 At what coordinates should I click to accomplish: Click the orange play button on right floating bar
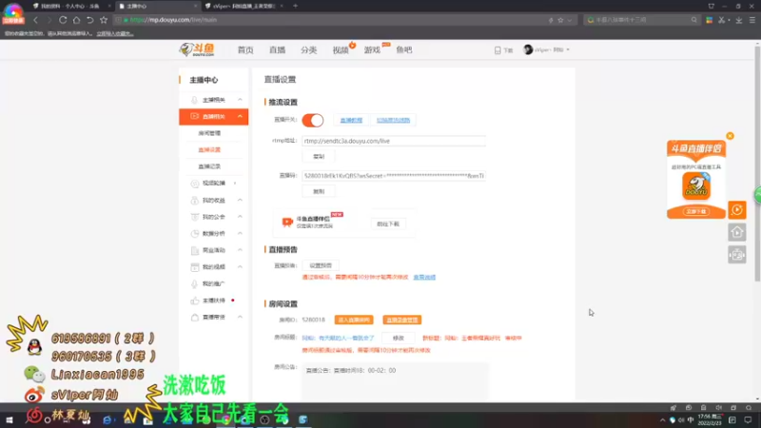(736, 209)
